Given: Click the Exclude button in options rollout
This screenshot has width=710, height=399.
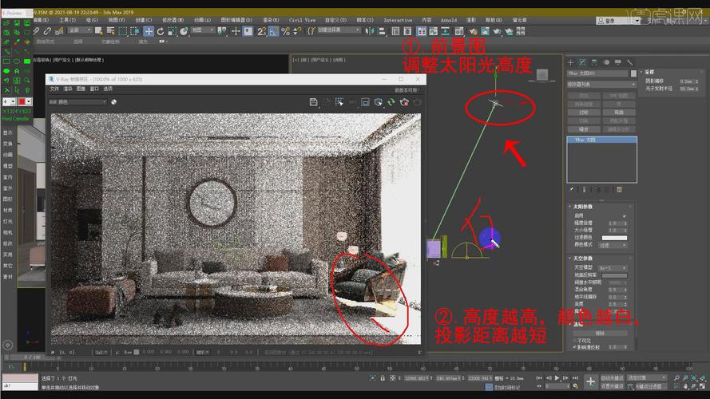Looking at the screenshot, I should pos(600,334).
